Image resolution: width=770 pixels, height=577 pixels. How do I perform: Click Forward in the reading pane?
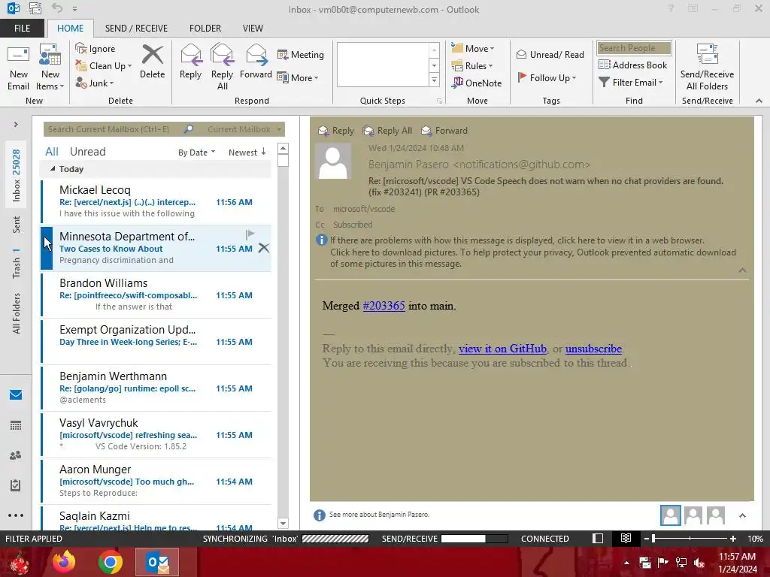tap(444, 131)
